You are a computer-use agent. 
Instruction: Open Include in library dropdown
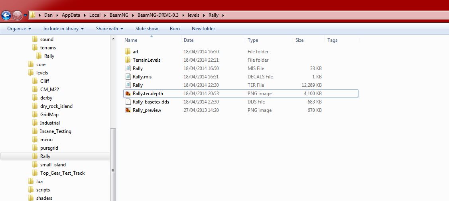[63, 29]
